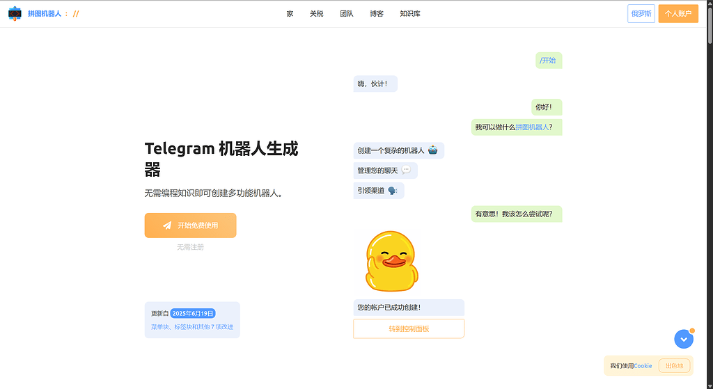Click the 引领渠道 message
The image size is (713, 389).
[x=379, y=191]
